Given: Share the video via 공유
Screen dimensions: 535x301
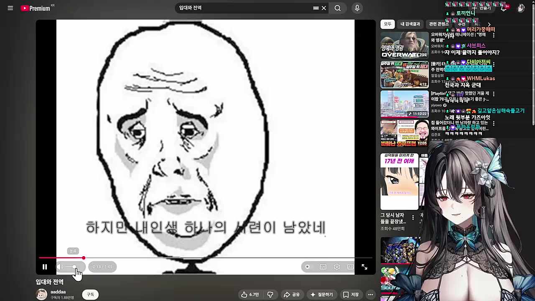Looking at the screenshot, I should click(x=292, y=295).
